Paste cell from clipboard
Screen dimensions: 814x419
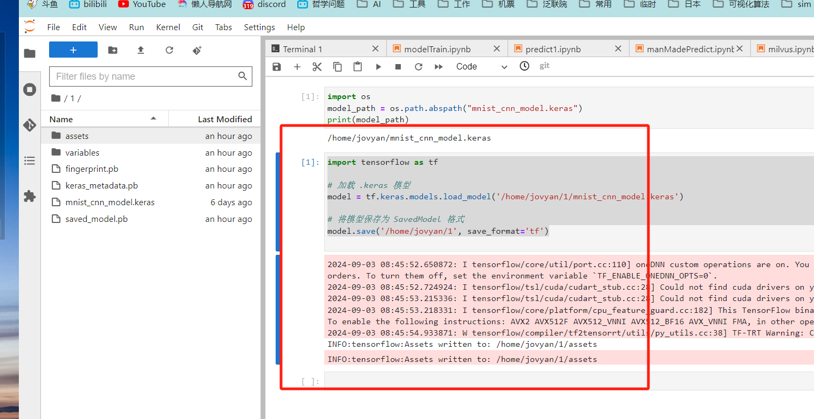(358, 67)
